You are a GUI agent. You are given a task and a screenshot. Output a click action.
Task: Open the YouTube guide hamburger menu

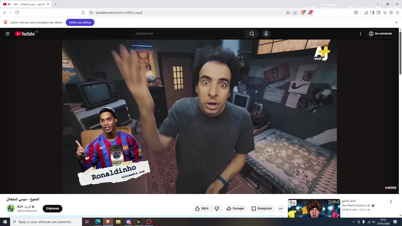tap(8, 34)
